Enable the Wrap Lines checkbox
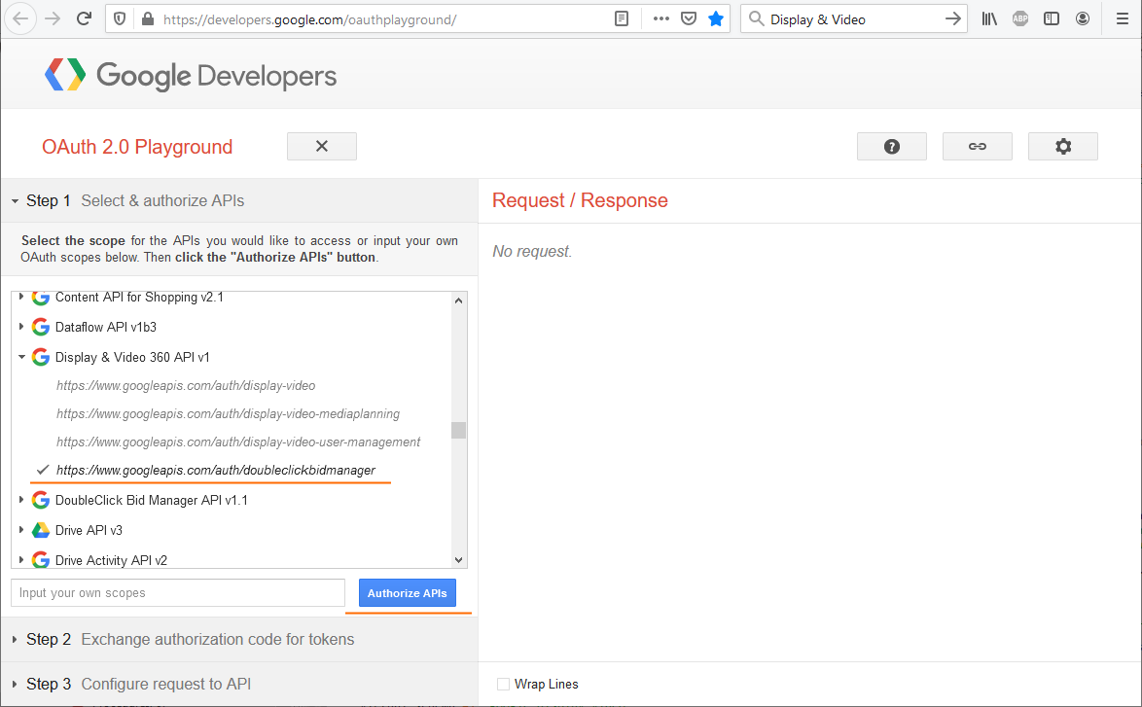Image resolution: width=1142 pixels, height=707 pixels. click(503, 684)
